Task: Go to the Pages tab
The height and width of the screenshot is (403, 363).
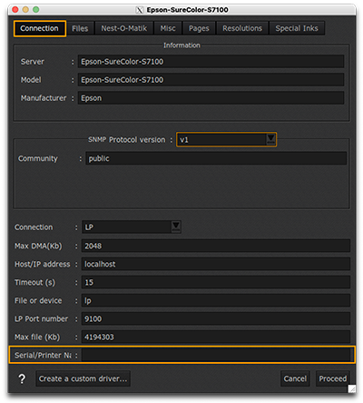Action: 199,28
